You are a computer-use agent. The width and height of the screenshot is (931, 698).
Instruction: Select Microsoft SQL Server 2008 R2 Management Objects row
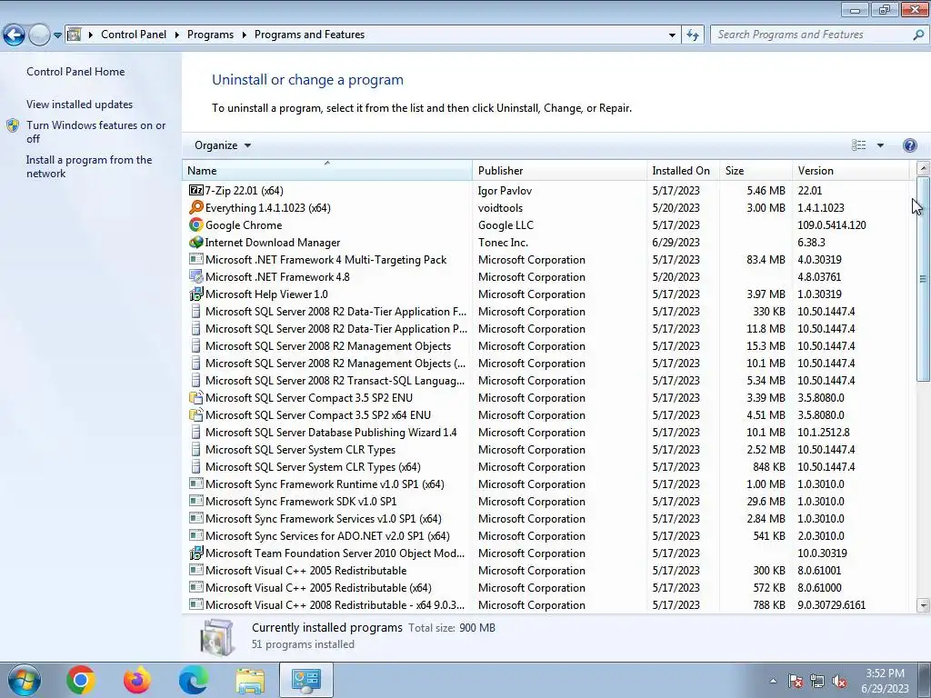pos(546,346)
